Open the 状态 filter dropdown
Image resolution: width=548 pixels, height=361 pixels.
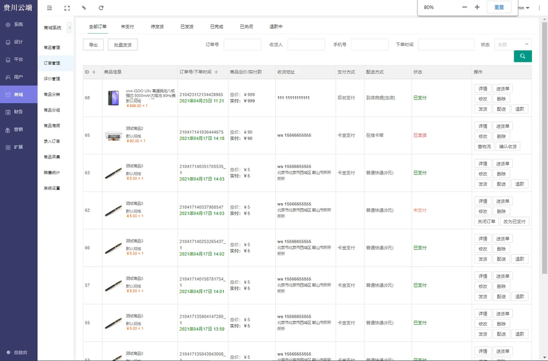(x=513, y=45)
